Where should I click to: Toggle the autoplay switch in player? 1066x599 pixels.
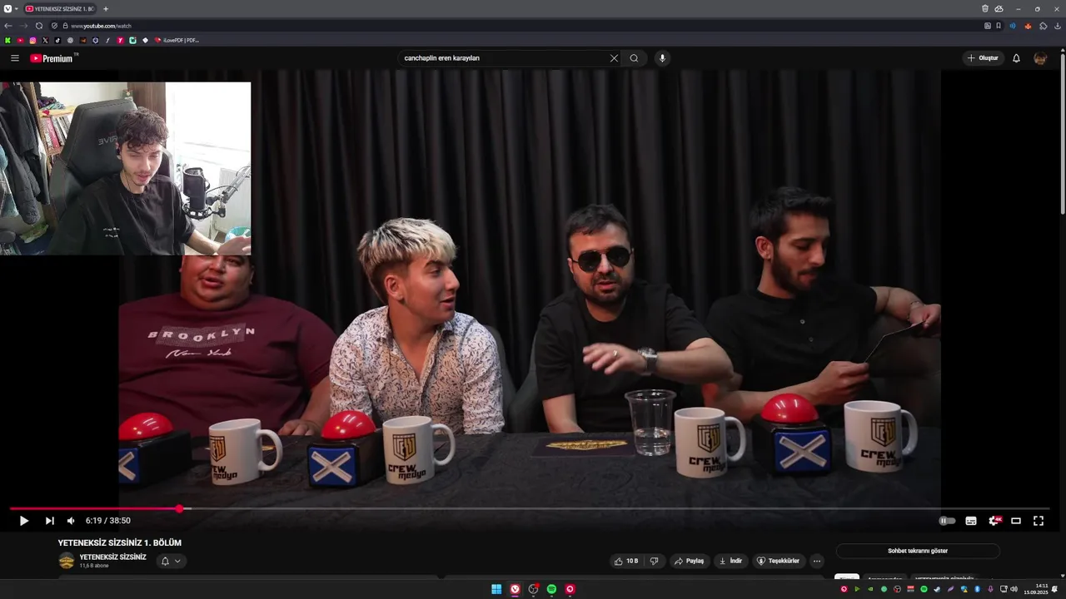click(x=947, y=521)
